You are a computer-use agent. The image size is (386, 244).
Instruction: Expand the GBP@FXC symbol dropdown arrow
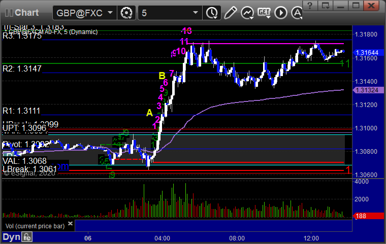tap(110, 12)
